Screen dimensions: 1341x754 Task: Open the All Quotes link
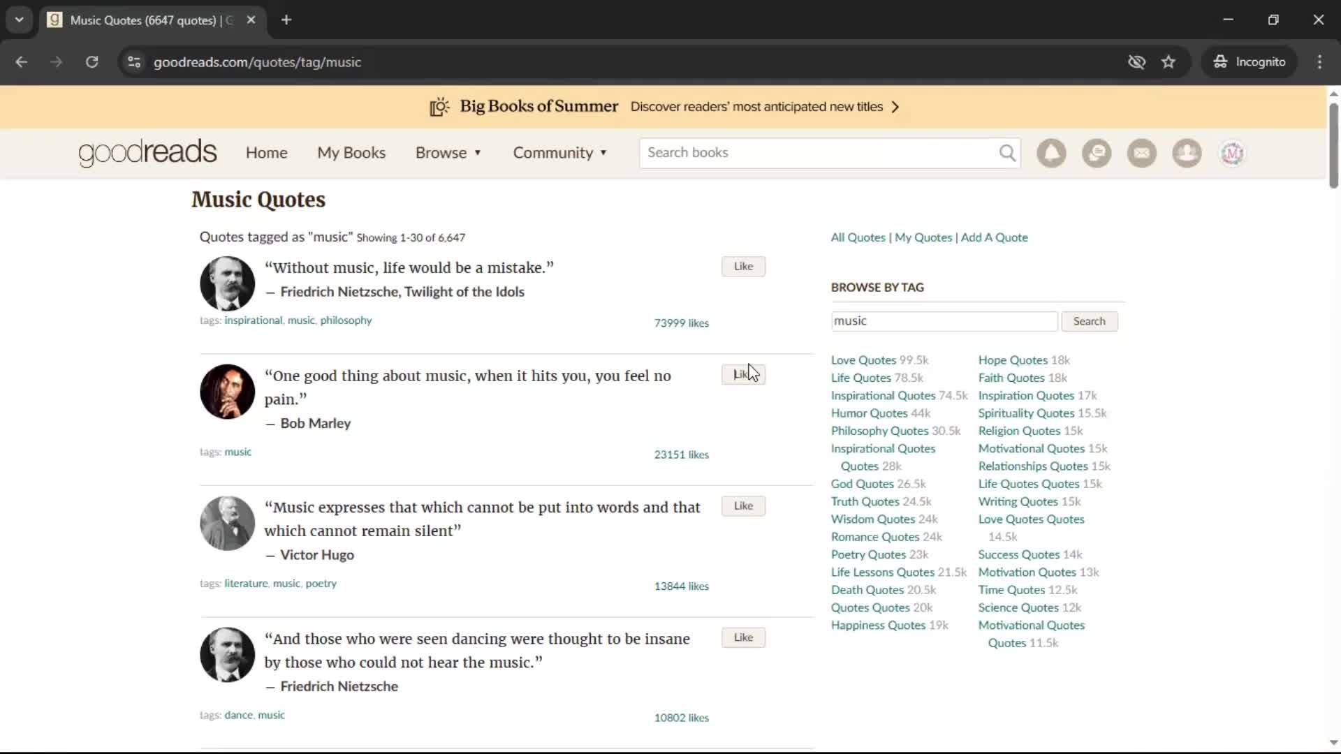coord(858,237)
